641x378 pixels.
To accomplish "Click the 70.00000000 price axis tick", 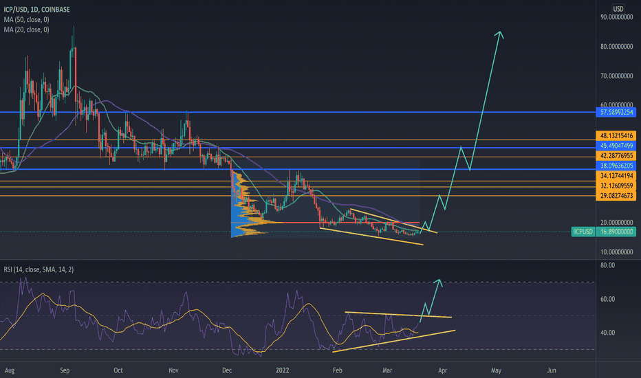I will [616, 76].
